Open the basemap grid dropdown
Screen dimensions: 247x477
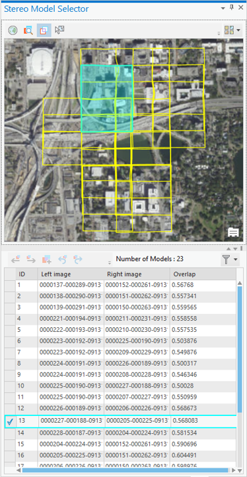coord(232,30)
